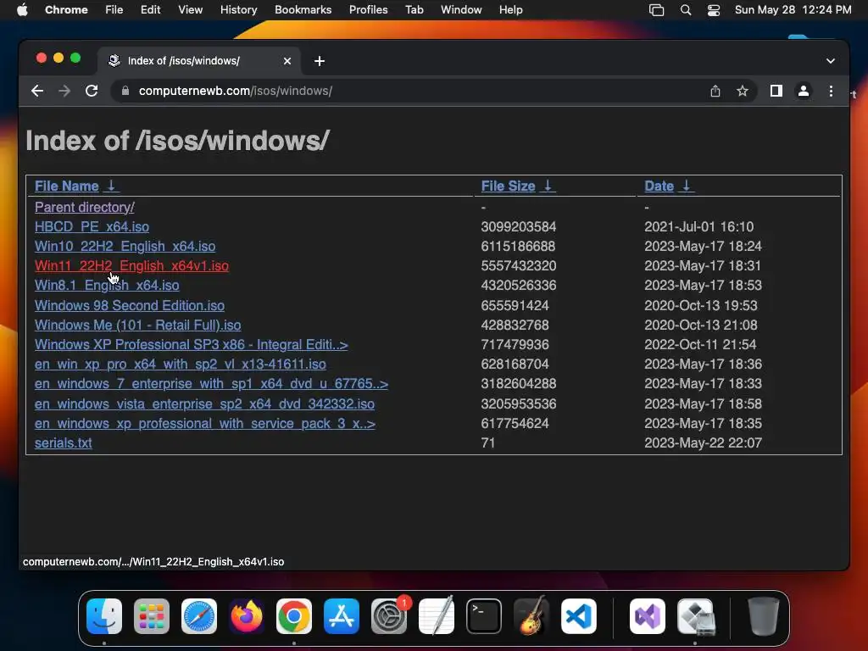Viewport: 868px width, 651px height.
Task: Reload the current page
Action: click(x=92, y=91)
